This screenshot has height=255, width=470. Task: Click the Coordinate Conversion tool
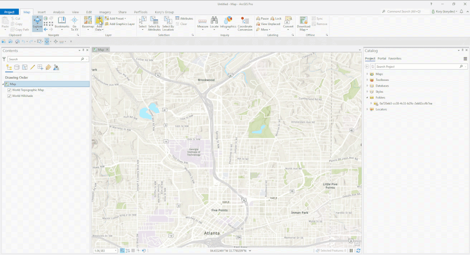pyautogui.click(x=245, y=24)
